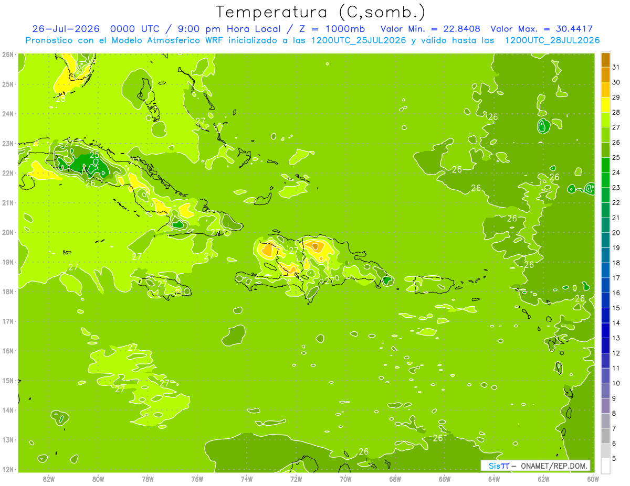Click the colorbar label 30

coord(616,82)
